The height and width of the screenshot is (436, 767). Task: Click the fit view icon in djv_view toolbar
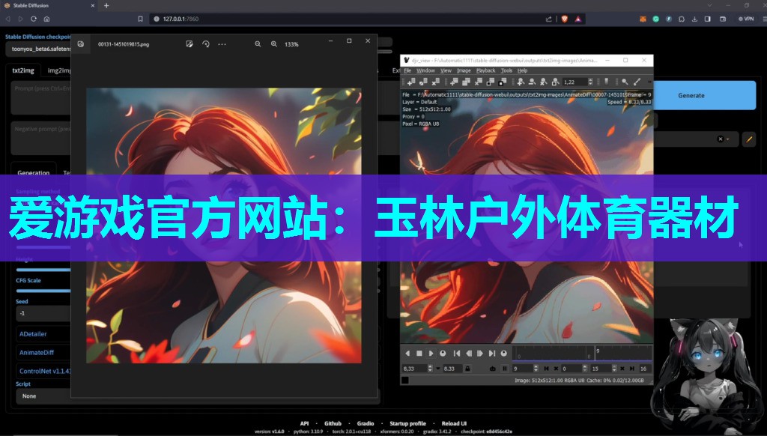click(555, 82)
